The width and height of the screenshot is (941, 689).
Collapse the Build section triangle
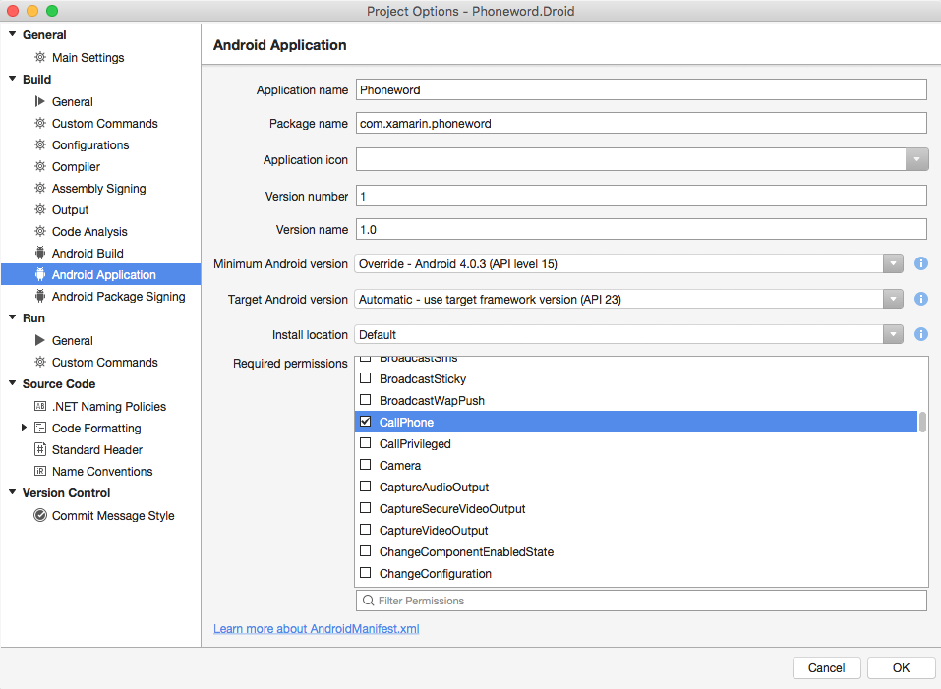click(x=12, y=79)
